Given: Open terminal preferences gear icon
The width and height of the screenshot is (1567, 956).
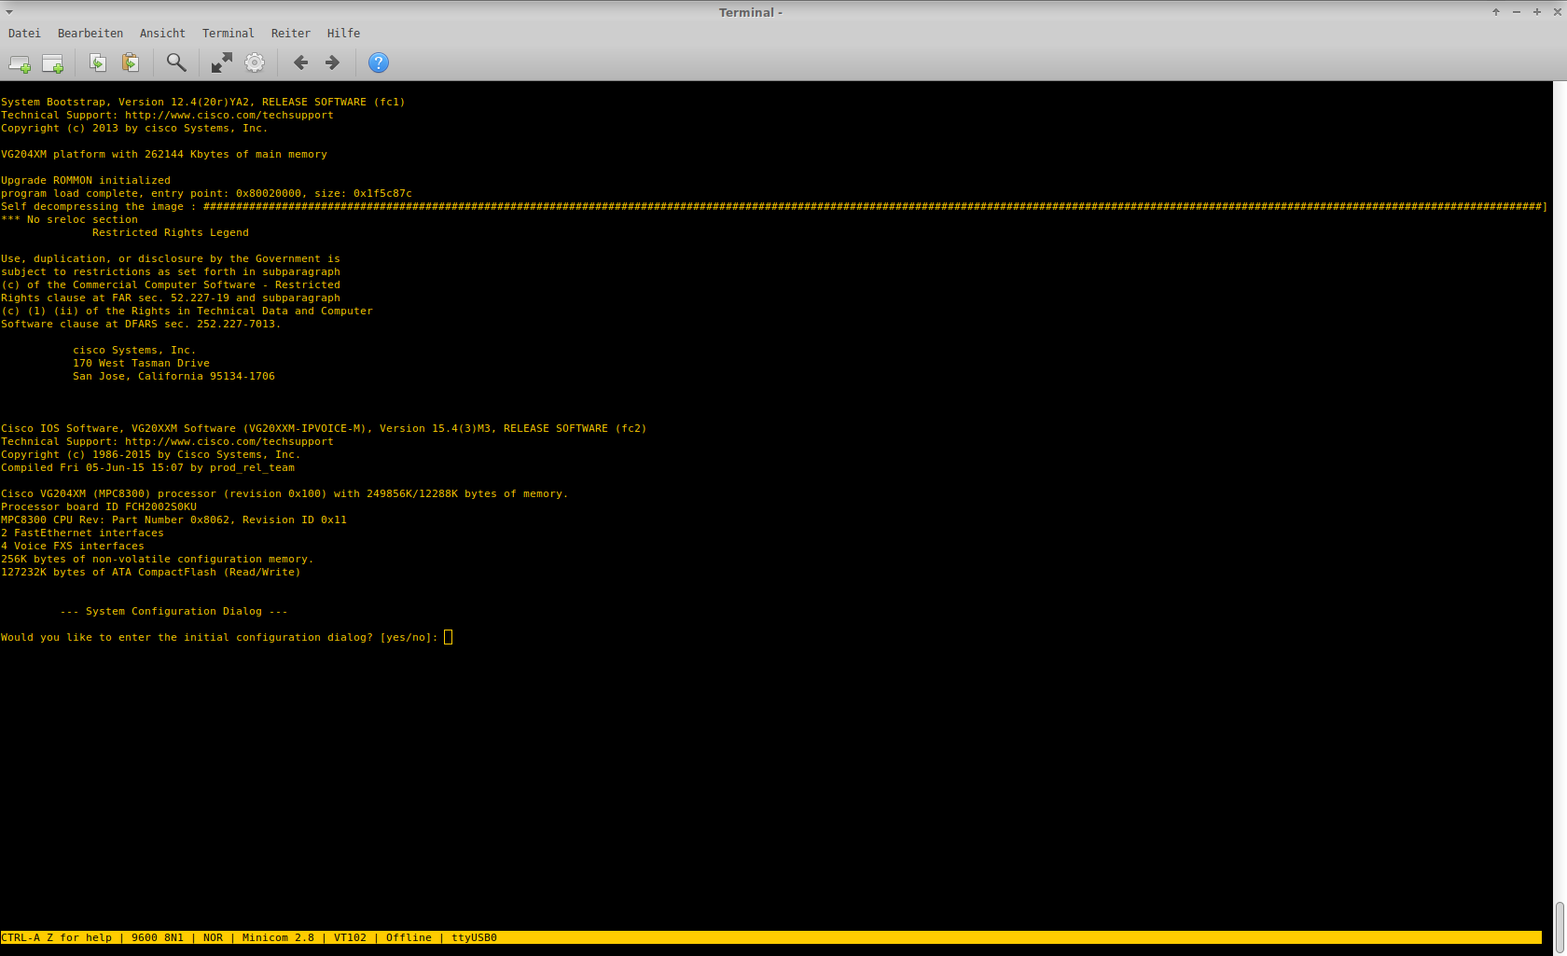Looking at the screenshot, I should [x=255, y=62].
